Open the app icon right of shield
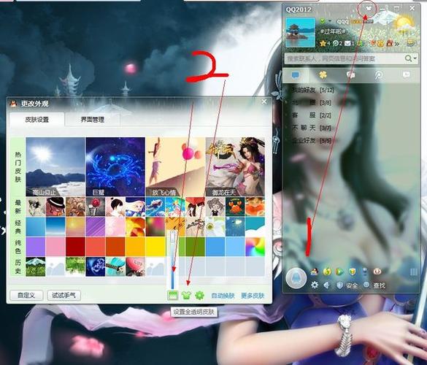 tap(365, 272)
